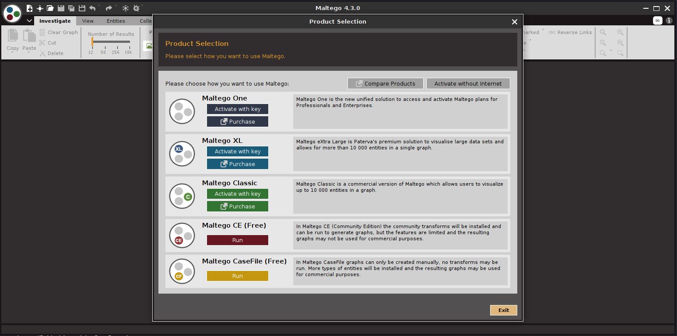Click Activate with key under Maltego One

pyautogui.click(x=238, y=109)
